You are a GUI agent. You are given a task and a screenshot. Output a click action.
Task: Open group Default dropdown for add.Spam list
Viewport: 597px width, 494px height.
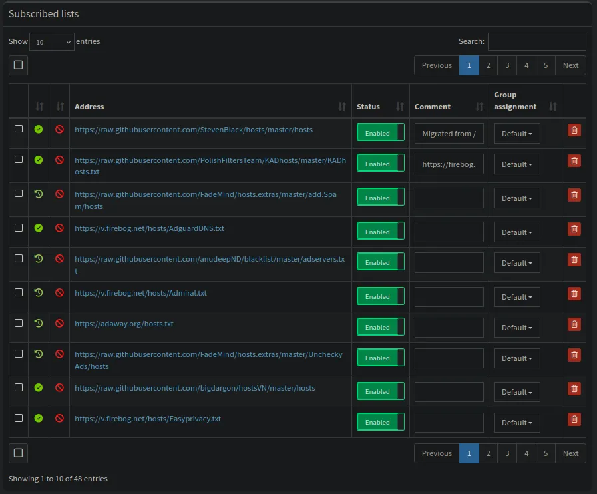(x=516, y=198)
